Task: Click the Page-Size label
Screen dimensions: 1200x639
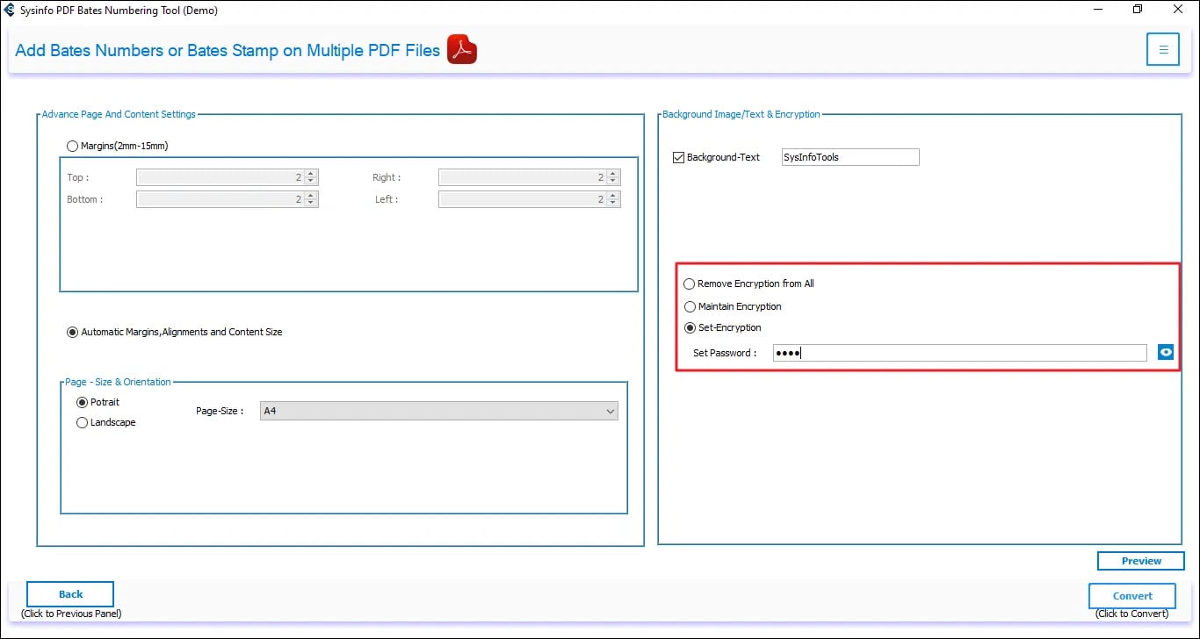Action: coord(220,411)
